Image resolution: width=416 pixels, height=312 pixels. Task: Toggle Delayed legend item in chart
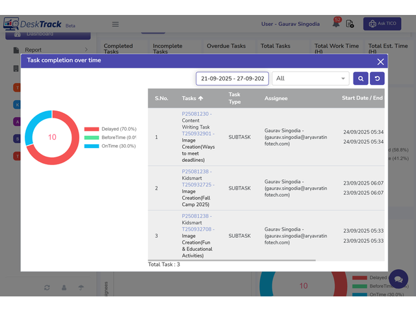click(109, 129)
